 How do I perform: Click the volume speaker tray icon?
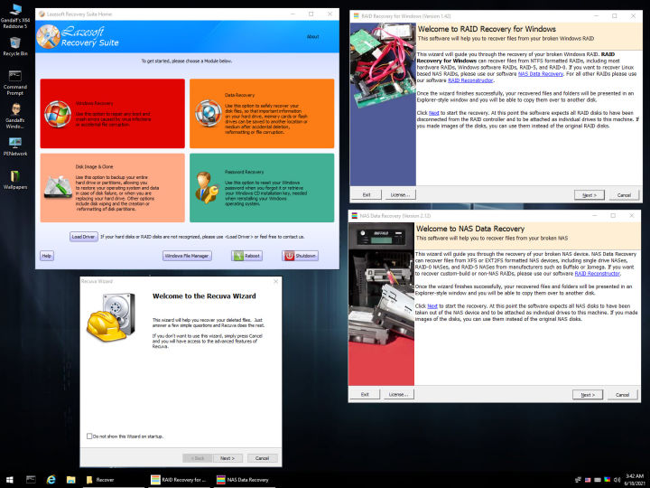tap(617, 480)
